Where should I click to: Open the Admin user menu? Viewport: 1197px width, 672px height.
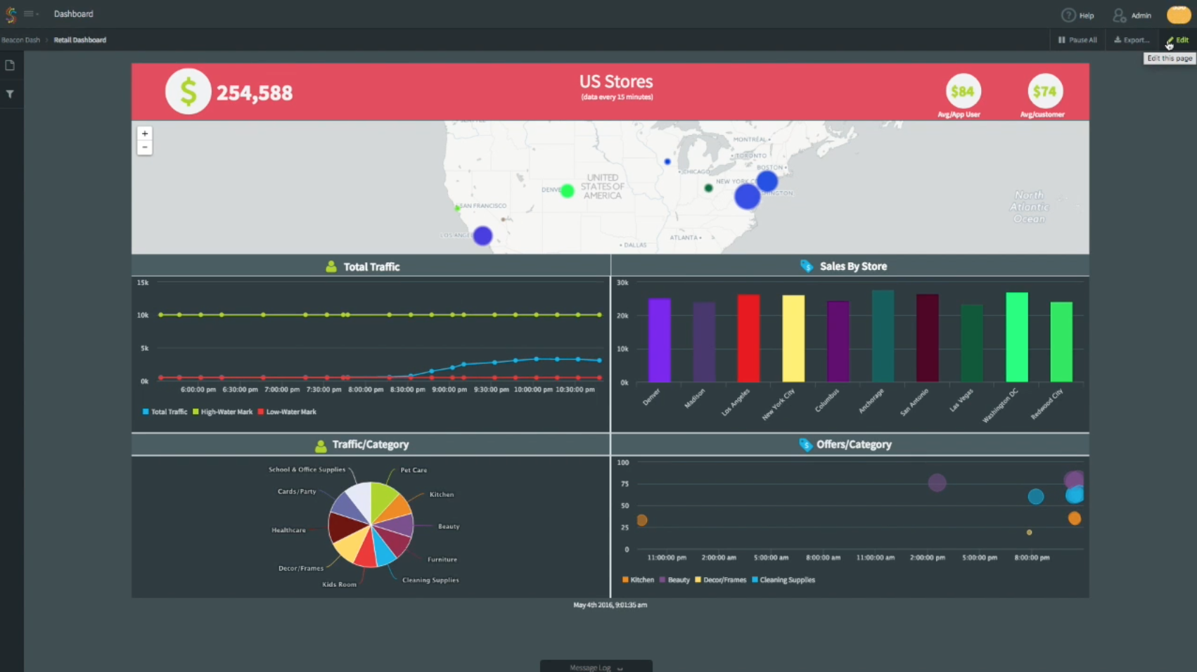[x=1132, y=15]
